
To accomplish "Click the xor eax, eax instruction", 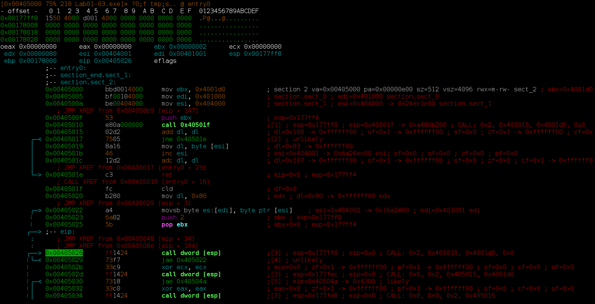I will (x=184, y=288).
